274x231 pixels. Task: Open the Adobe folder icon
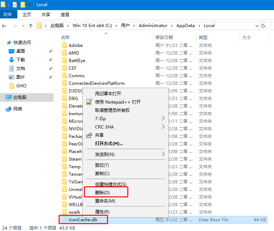(64, 45)
